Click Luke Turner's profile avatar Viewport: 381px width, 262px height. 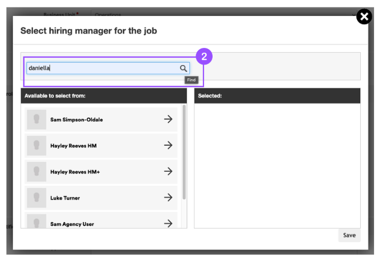coord(36,197)
